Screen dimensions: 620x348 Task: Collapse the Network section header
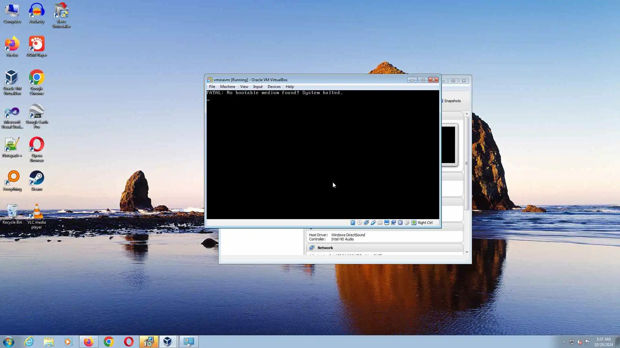coord(325,248)
